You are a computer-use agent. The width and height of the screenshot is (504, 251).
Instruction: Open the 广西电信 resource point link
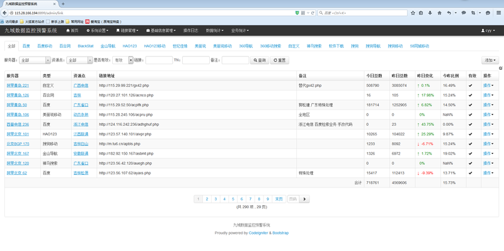[x=81, y=86]
